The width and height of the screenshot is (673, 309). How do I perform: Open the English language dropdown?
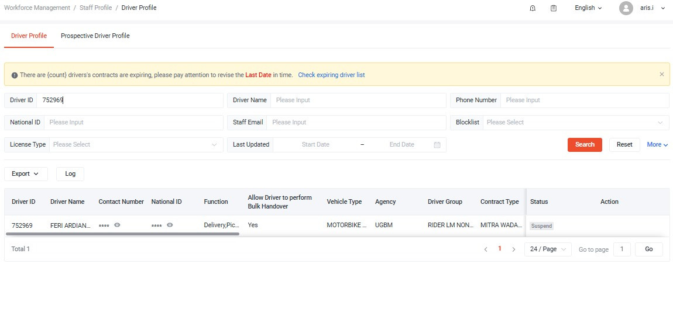tap(588, 8)
